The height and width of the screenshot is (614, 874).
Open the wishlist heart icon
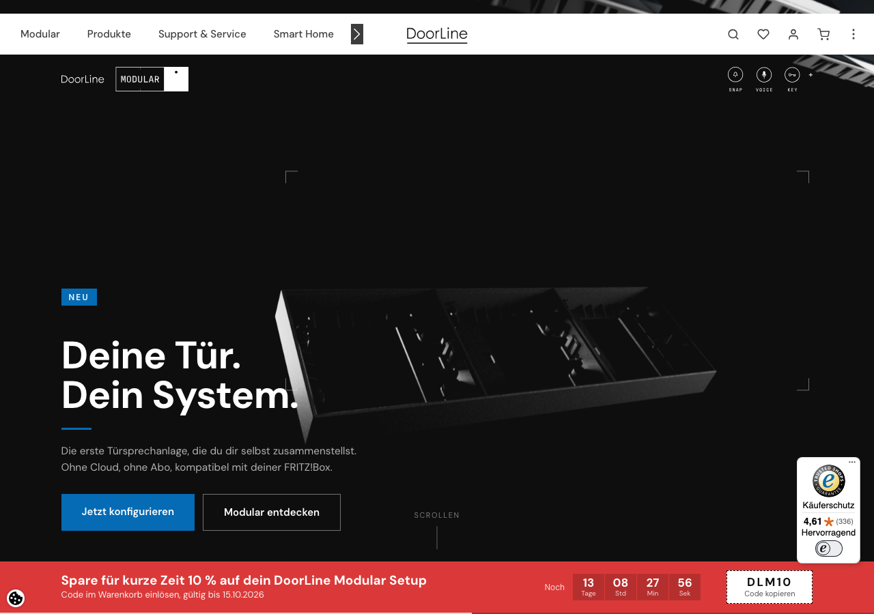[763, 34]
